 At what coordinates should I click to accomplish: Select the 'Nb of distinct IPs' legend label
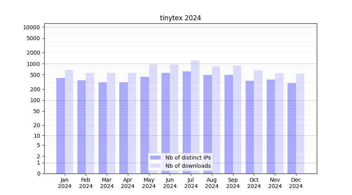click(188, 158)
